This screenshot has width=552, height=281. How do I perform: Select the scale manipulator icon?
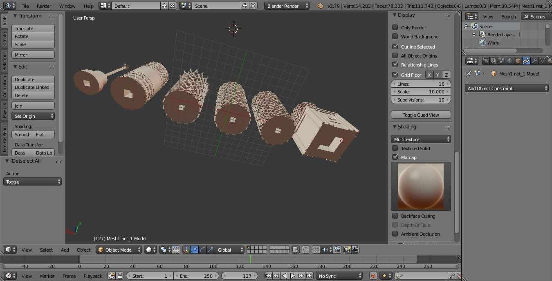(x=211, y=250)
